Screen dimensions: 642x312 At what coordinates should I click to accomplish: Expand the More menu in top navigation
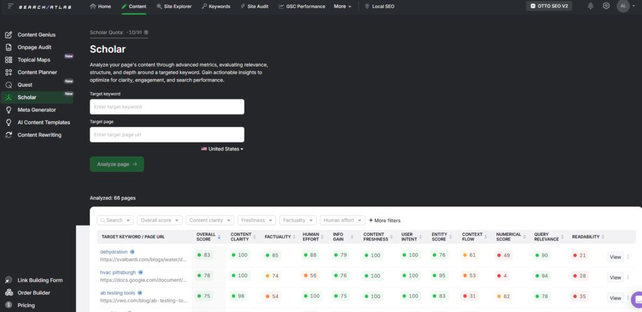point(343,6)
